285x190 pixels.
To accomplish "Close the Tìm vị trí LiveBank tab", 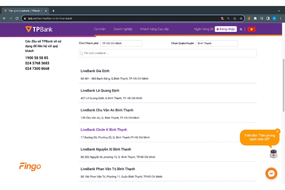I will (x=46, y=11).
